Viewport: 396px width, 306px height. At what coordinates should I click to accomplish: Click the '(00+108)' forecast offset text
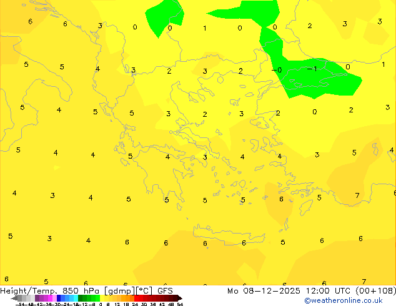pyautogui.click(x=376, y=291)
